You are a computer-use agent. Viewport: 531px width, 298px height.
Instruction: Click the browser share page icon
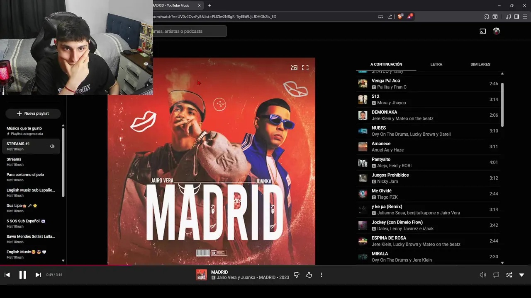[390, 17]
